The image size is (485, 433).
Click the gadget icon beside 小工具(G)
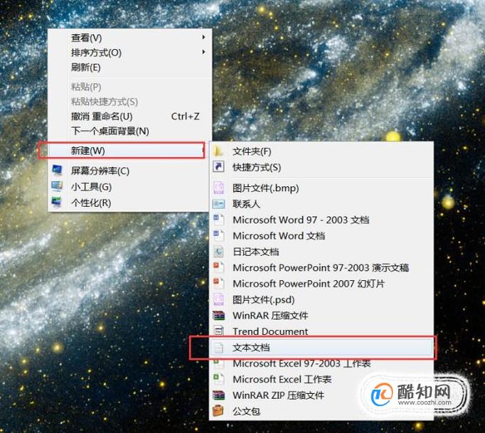pos(57,186)
